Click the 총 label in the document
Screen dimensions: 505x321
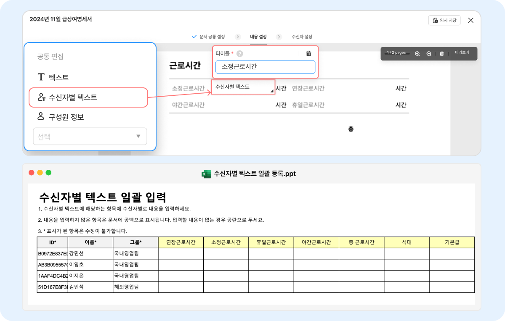351,129
